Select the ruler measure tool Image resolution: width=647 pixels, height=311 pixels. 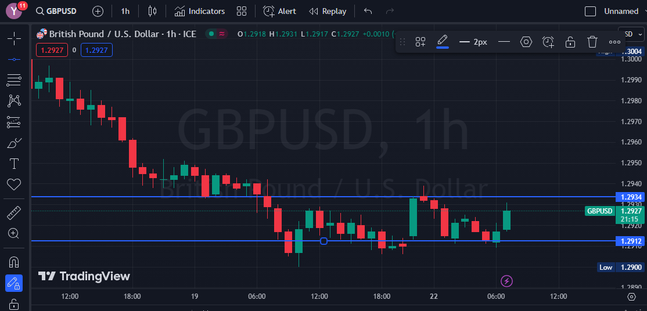click(14, 213)
